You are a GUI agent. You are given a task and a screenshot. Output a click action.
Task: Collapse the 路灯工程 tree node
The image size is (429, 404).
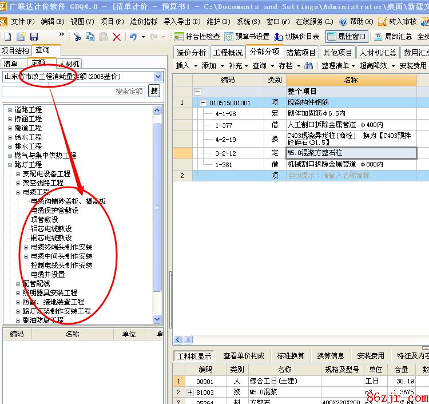click(10, 165)
